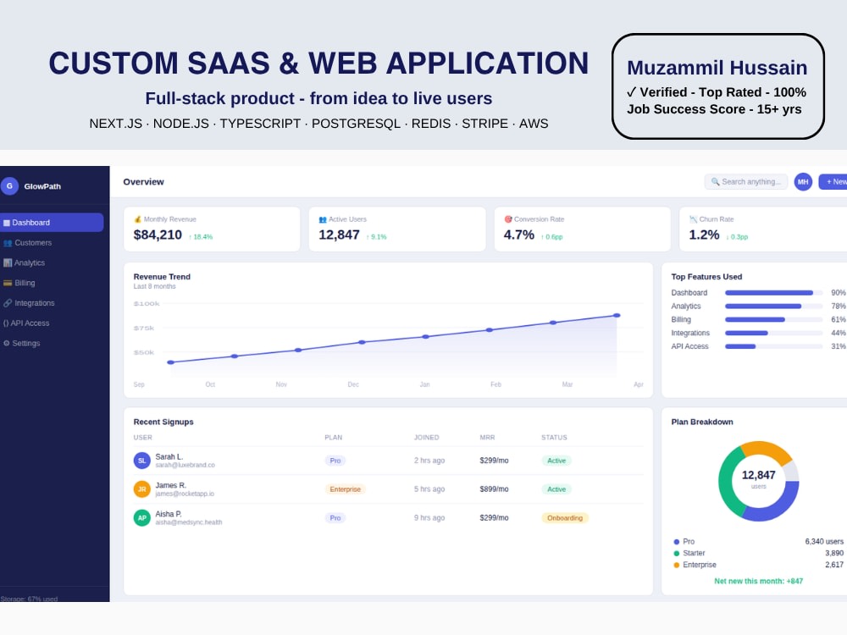Click the search magnifier icon
Viewport: 847px width, 635px height.
(715, 182)
